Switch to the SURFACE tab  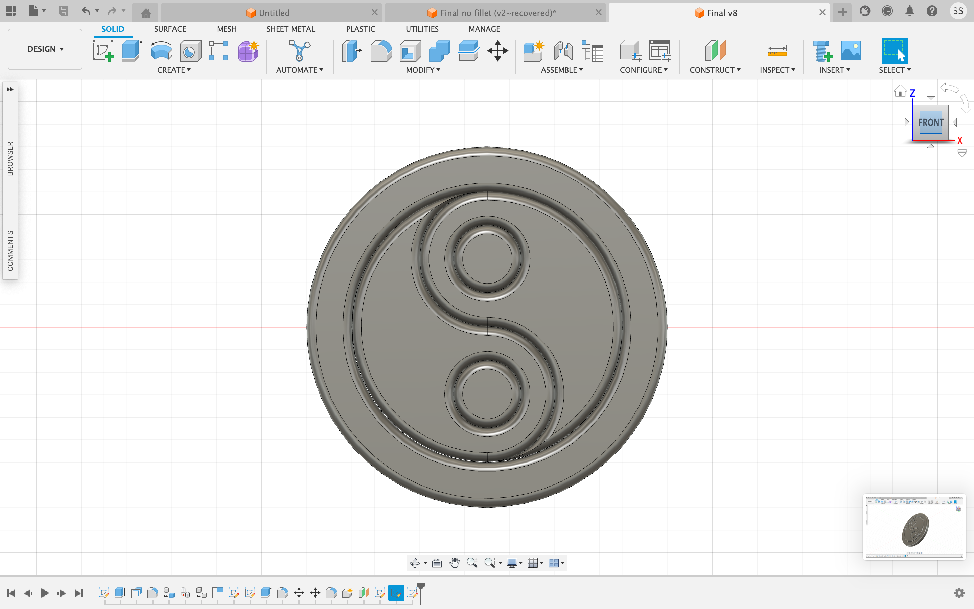click(170, 29)
